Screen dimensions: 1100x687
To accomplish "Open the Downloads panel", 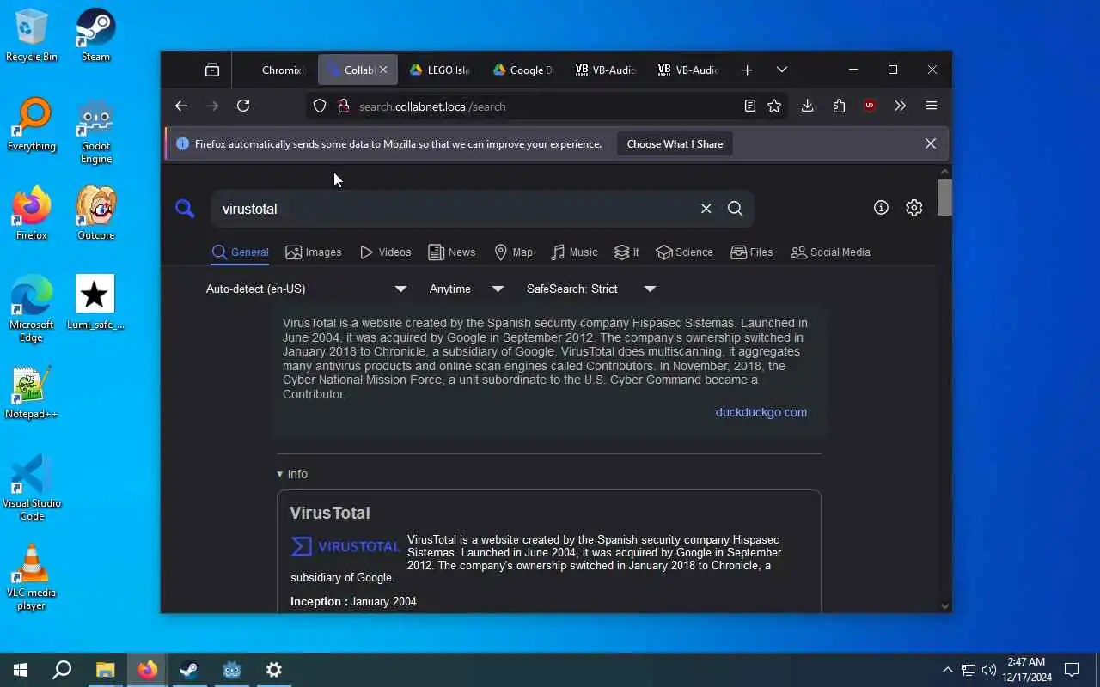I will tap(807, 106).
